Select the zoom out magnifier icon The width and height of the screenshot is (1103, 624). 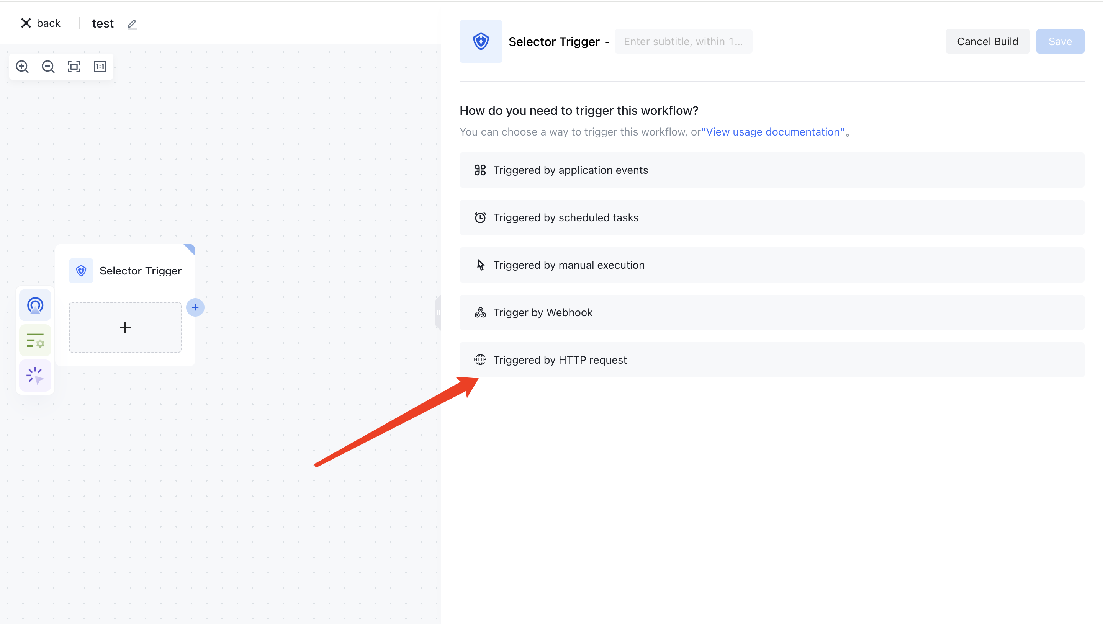point(48,67)
